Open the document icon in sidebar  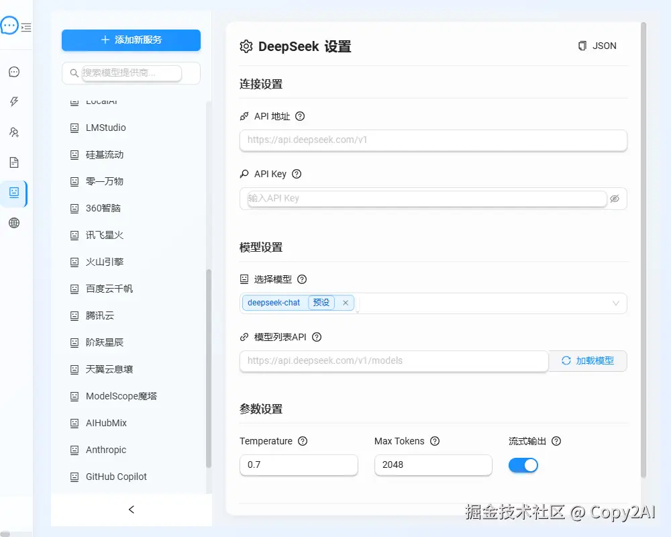point(14,162)
